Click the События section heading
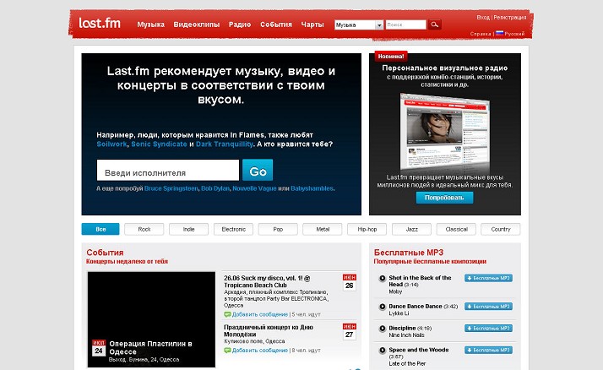Viewport: 603px width, 370px height. pyautogui.click(x=105, y=253)
